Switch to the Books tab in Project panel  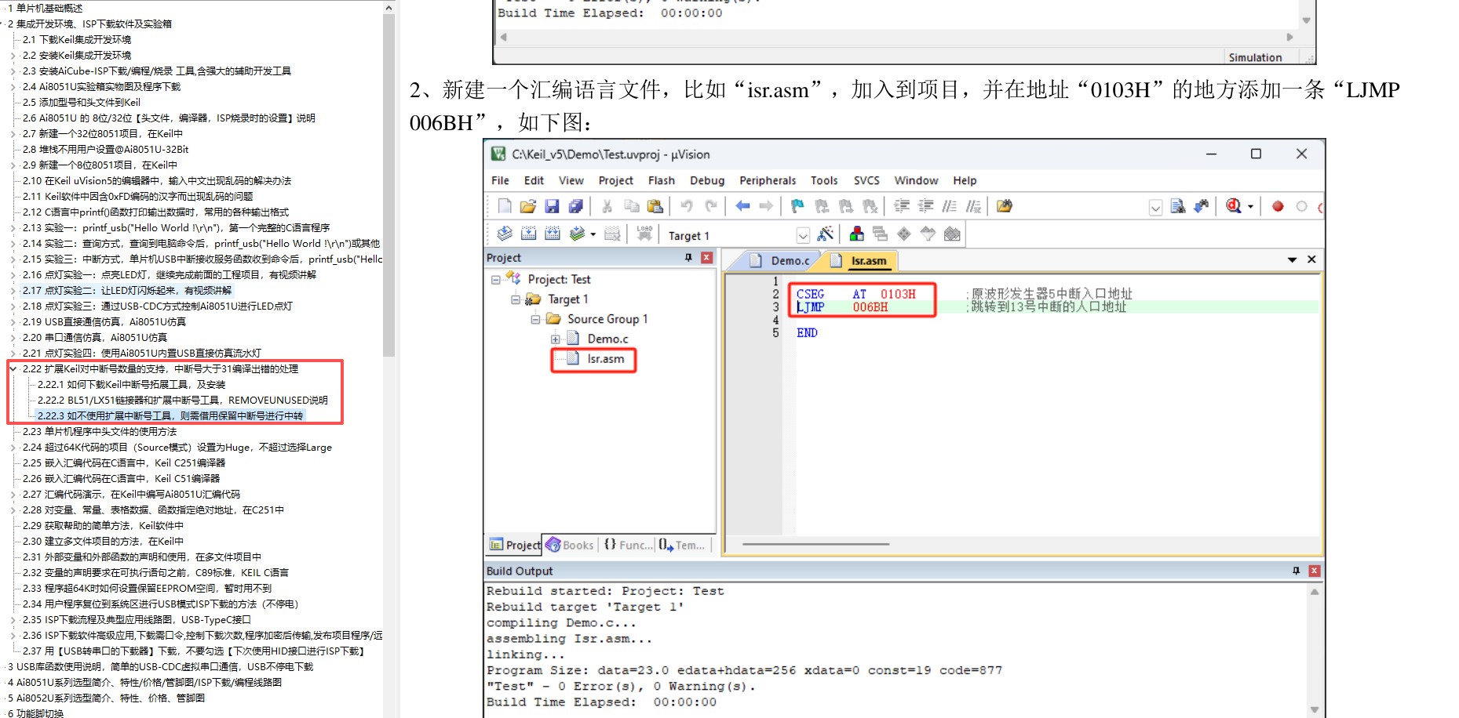(x=571, y=545)
